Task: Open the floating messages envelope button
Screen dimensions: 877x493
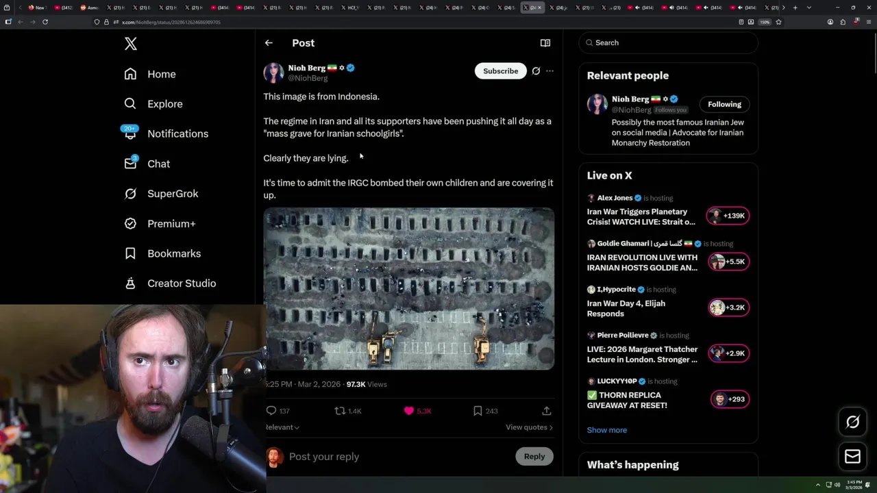Action: [x=852, y=457]
